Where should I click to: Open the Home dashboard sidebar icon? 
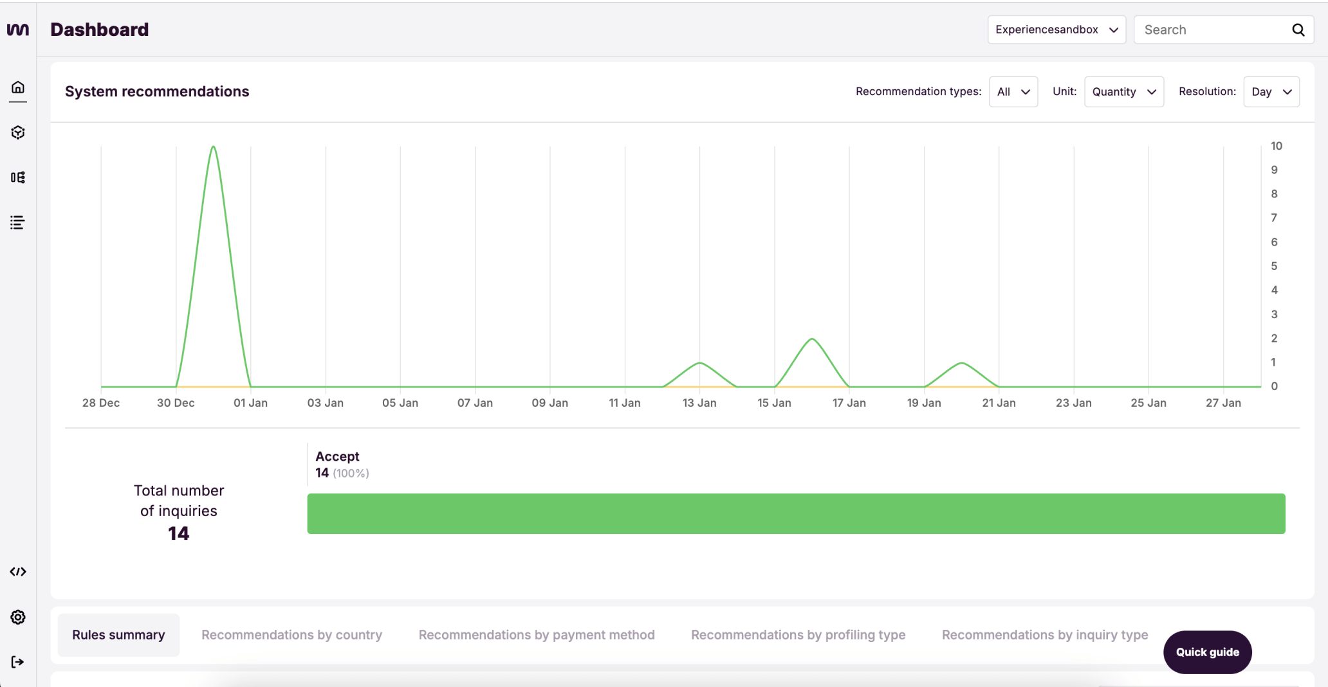[18, 87]
